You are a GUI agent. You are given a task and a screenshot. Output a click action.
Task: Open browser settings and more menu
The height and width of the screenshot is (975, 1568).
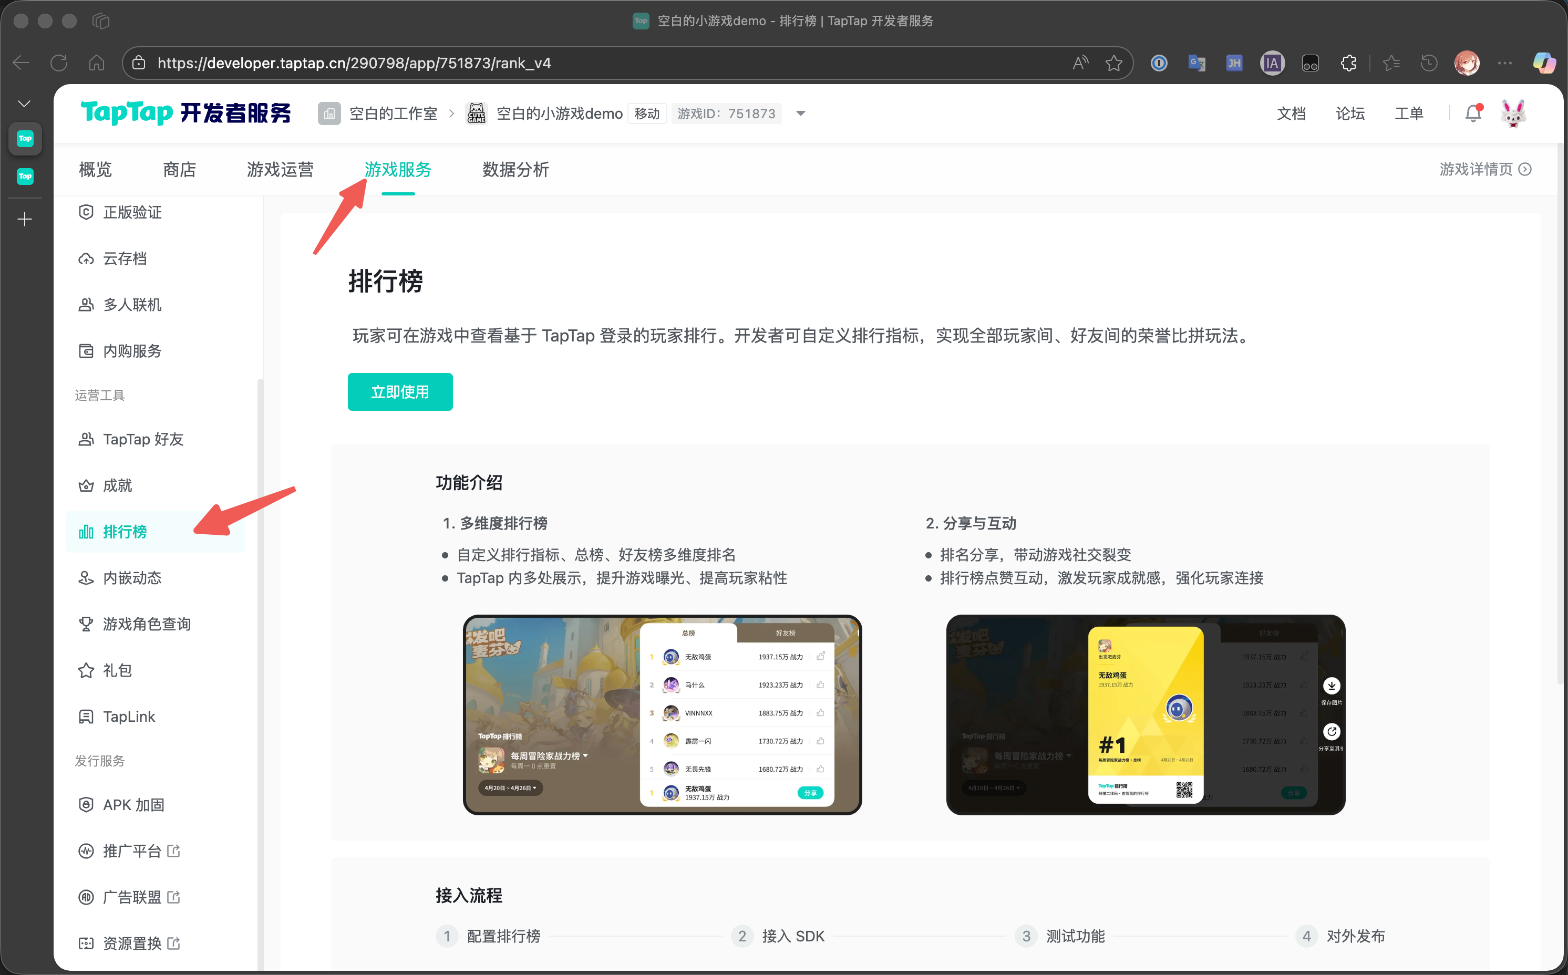click(1505, 63)
